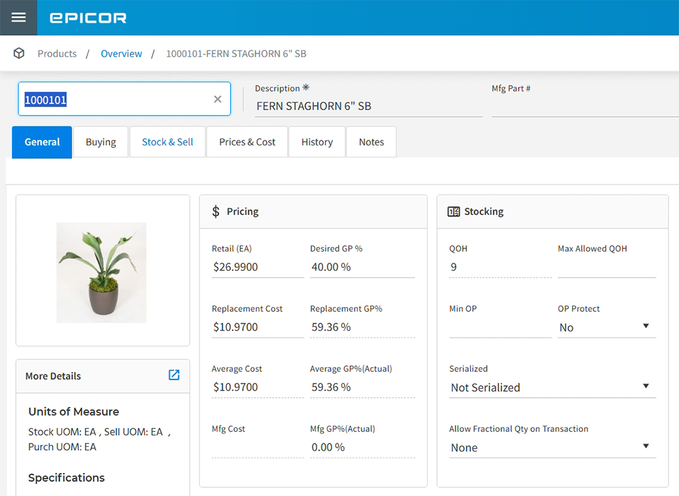Expand the Serialized selection list
This screenshot has height=496, width=679.
click(x=644, y=386)
